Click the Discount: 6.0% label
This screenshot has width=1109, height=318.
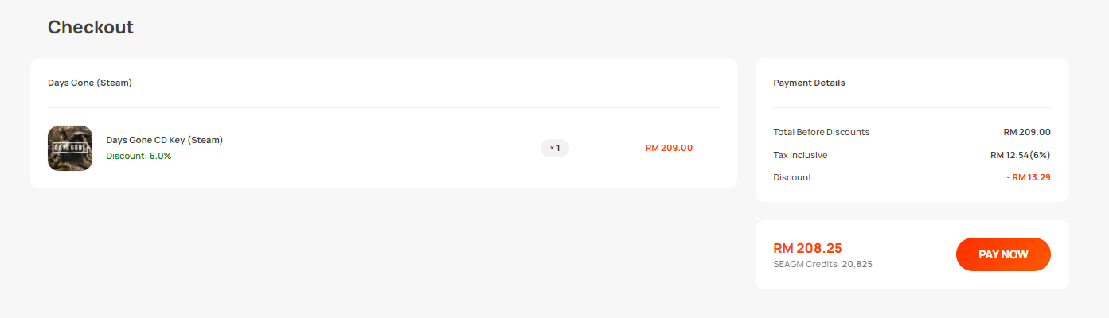(139, 156)
